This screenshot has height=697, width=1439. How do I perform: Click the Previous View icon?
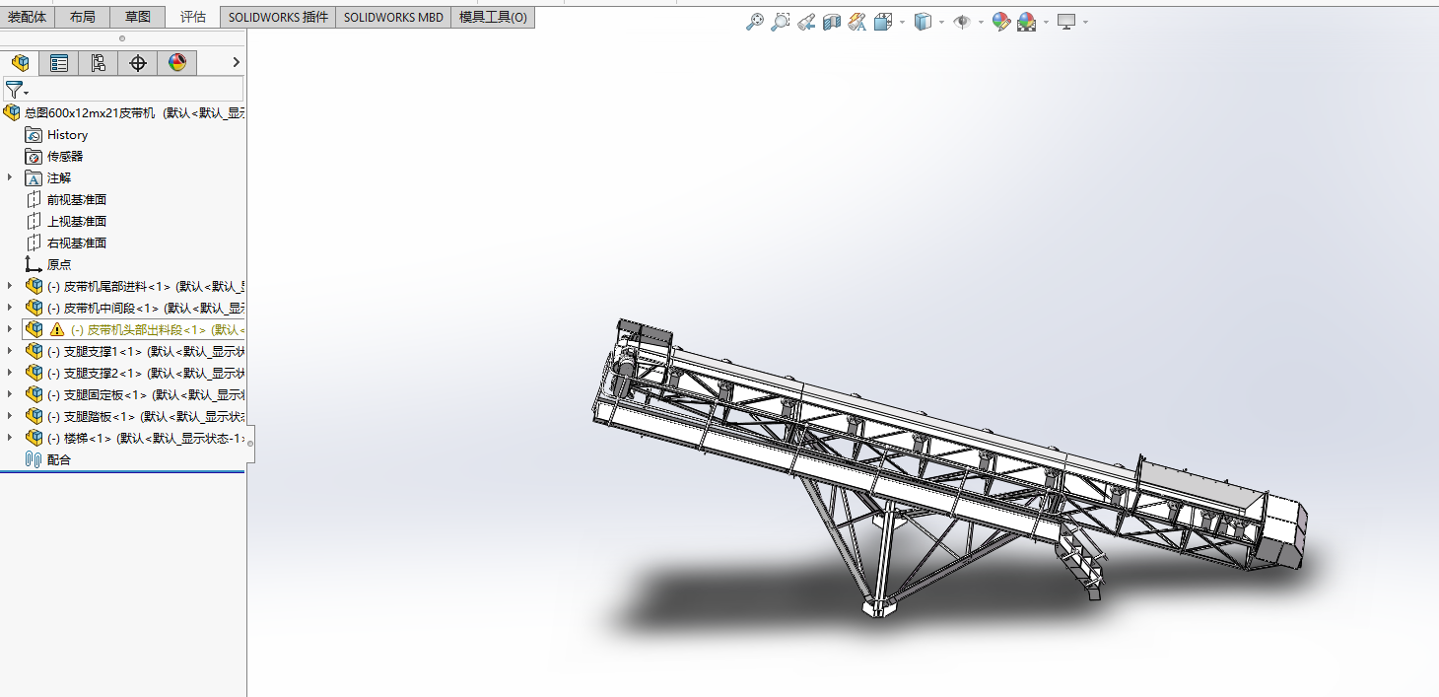(x=805, y=22)
